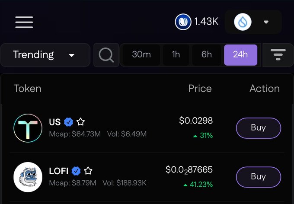Buy the US token

coord(259,128)
